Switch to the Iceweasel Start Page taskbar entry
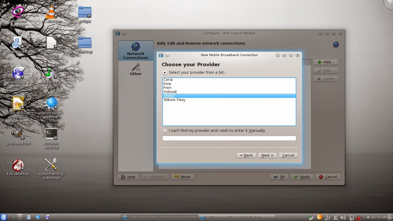393x221 pixels. (82, 217)
